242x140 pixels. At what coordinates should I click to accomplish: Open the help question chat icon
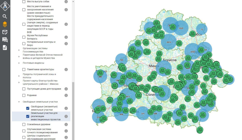(x=5, y=40)
